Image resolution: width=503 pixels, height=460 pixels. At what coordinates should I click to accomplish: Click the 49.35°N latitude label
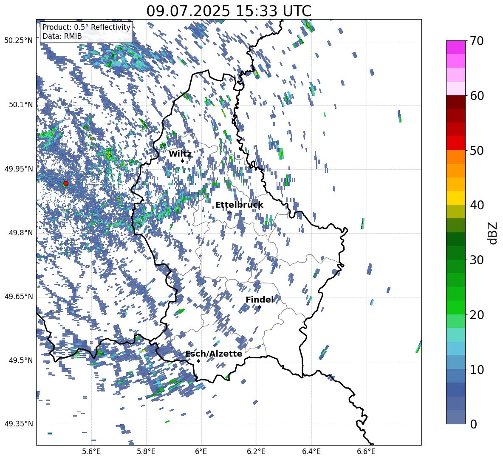(18, 424)
